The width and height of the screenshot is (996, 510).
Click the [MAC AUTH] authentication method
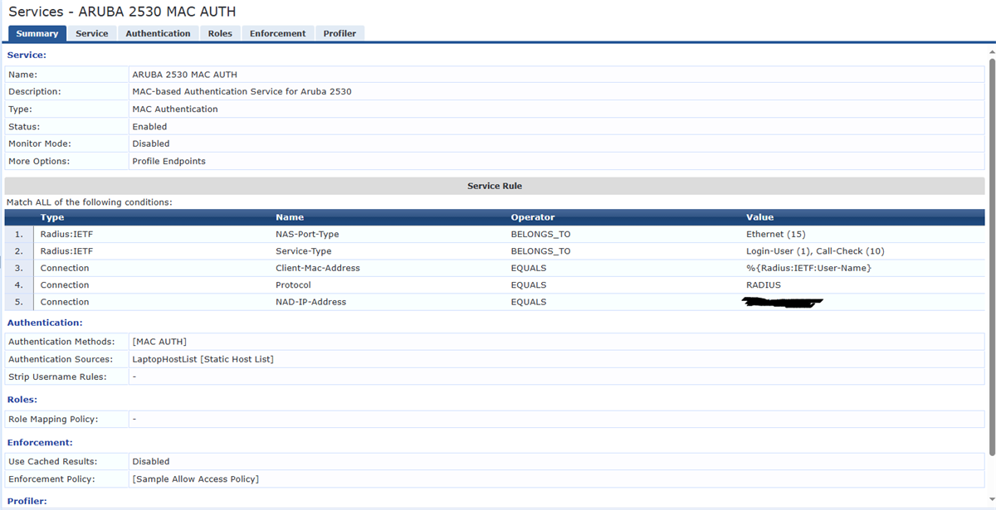[159, 342]
